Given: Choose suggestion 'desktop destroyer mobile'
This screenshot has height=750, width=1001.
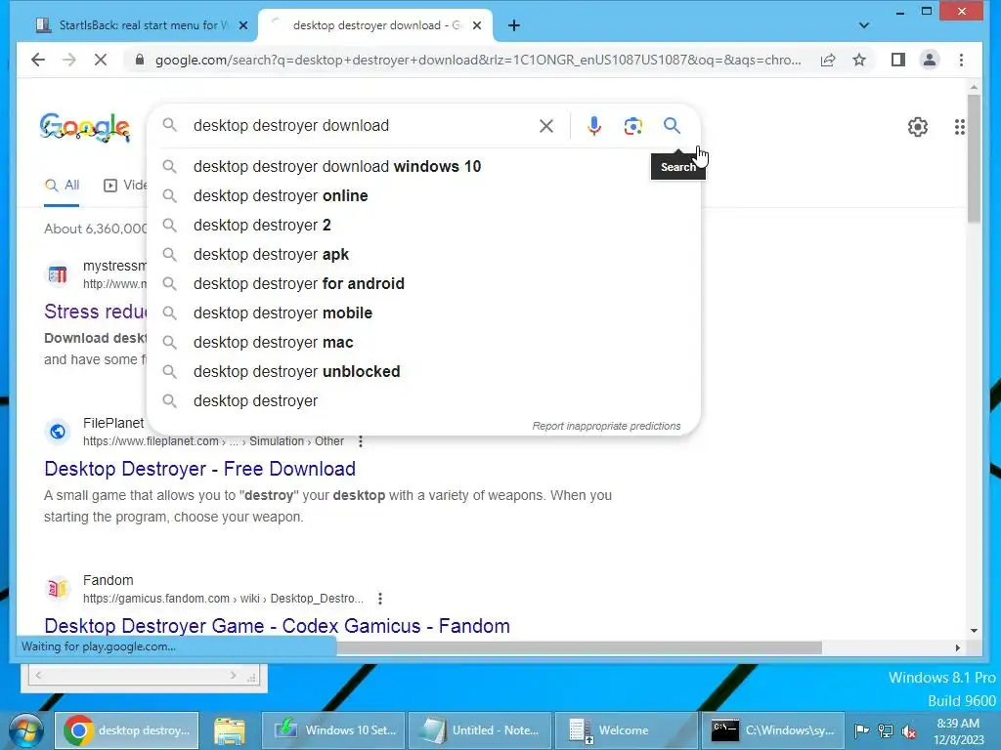Looking at the screenshot, I should [423, 313].
